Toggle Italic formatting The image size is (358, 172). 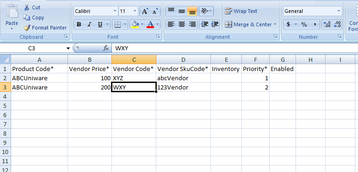coord(89,24)
